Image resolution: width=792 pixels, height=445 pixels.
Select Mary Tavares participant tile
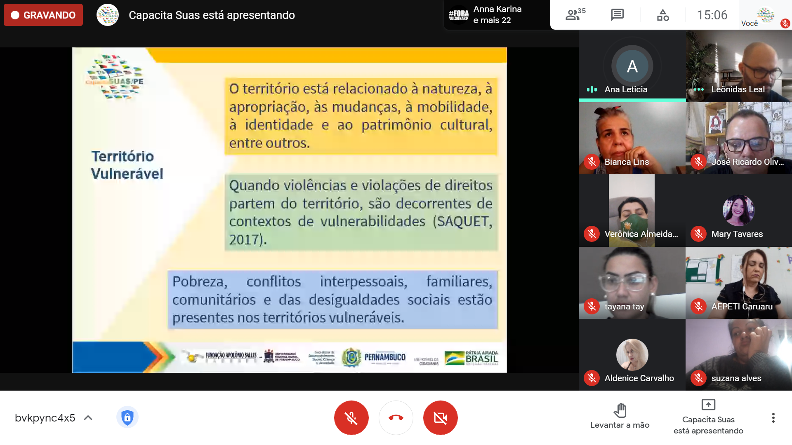[x=738, y=211]
